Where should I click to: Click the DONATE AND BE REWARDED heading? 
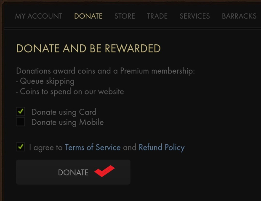pyautogui.click(x=88, y=48)
